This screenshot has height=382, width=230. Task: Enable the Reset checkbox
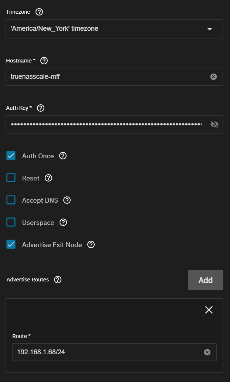(x=11, y=178)
